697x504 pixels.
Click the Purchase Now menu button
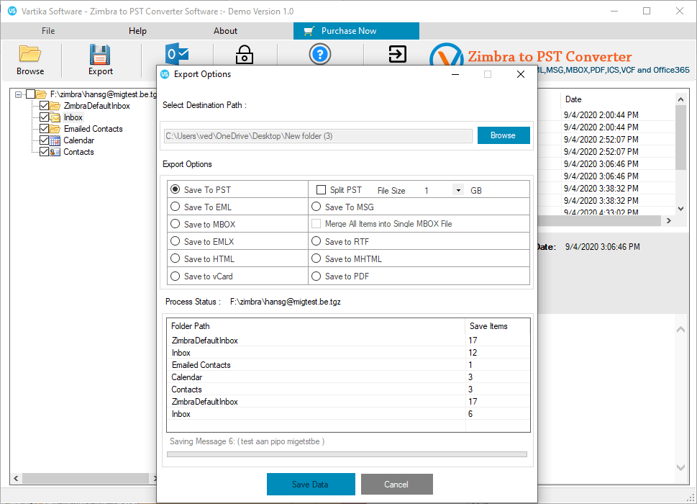[356, 31]
